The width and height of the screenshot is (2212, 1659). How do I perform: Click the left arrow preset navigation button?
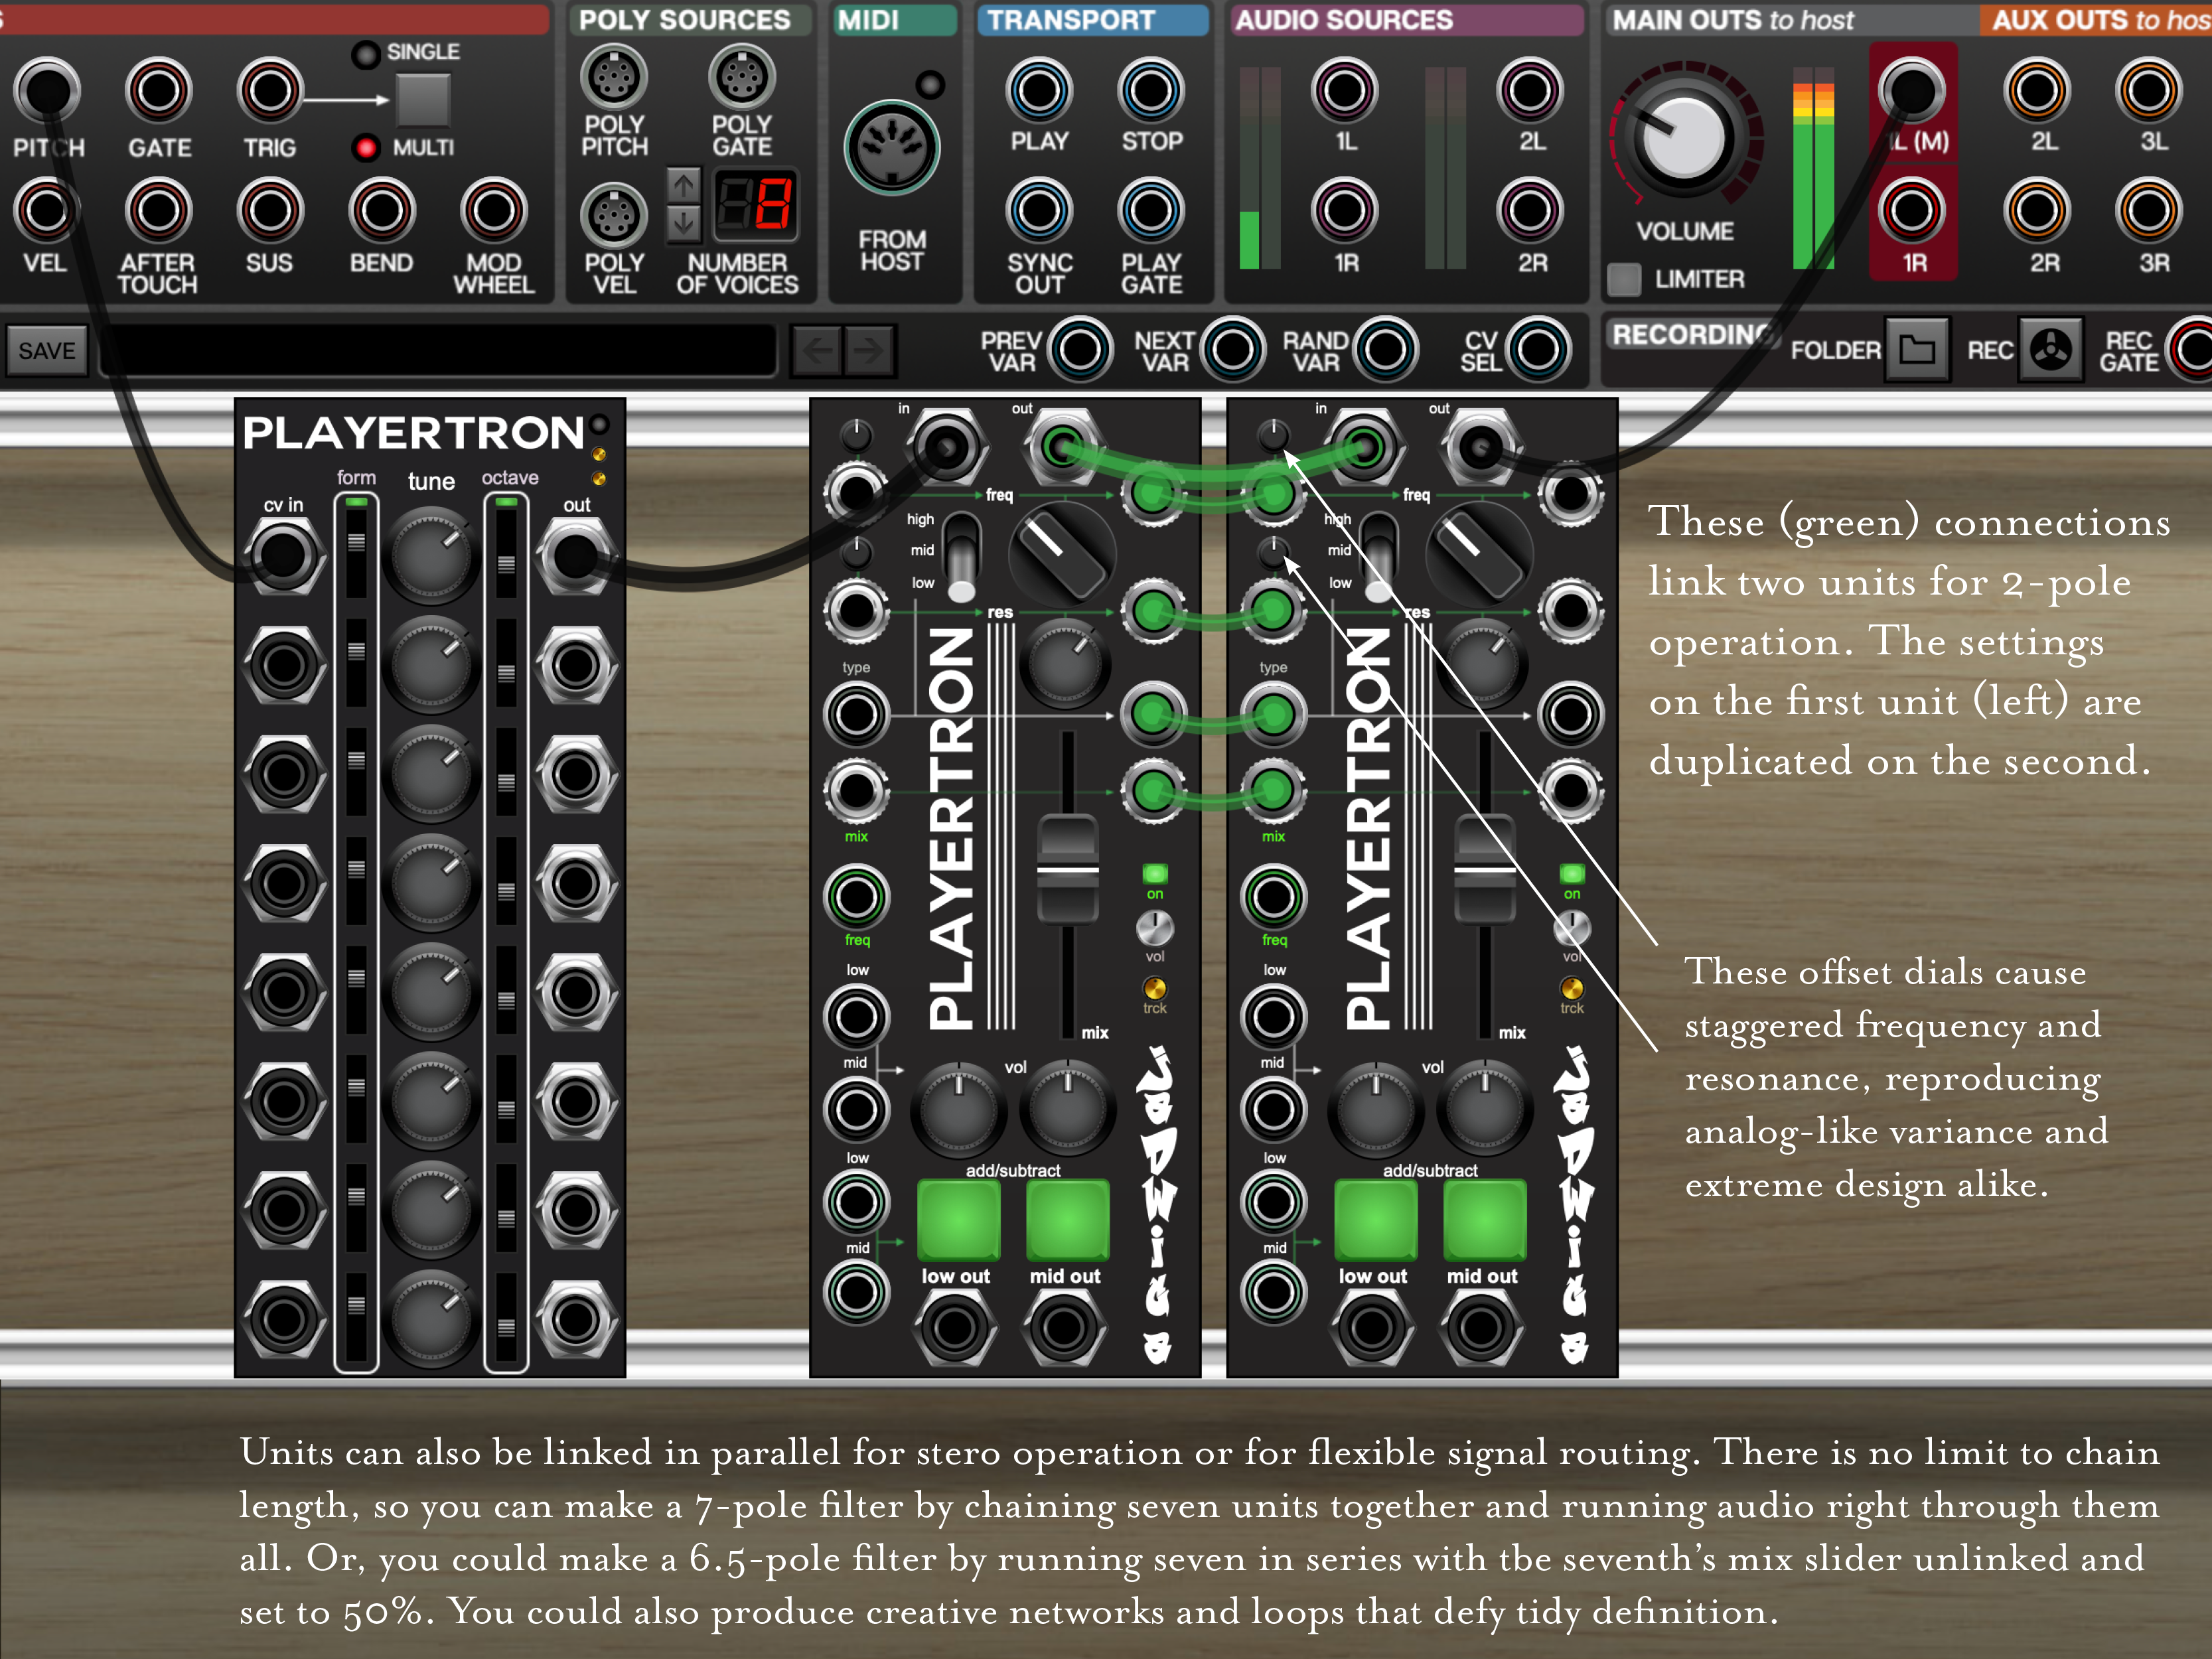[817, 350]
